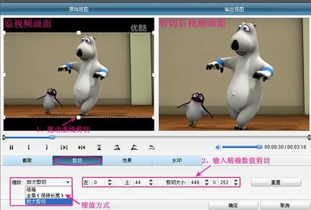
Task: Select the 放大剪切 list option
Action: tap(48, 202)
